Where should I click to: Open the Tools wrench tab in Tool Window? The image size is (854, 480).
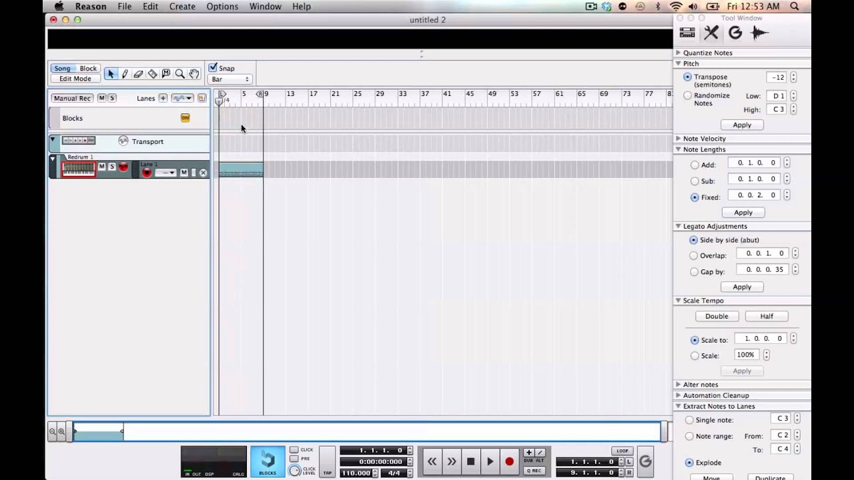point(711,32)
